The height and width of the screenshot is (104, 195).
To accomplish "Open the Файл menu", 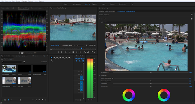I will pos(2,1).
